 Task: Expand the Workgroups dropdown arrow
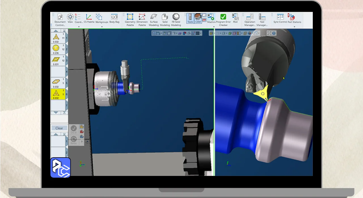tap(102, 27)
